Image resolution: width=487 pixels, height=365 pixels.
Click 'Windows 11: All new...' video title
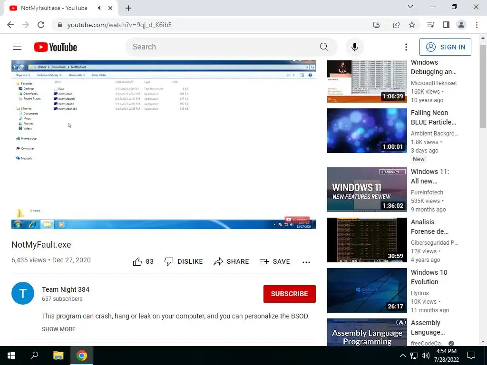430,176
